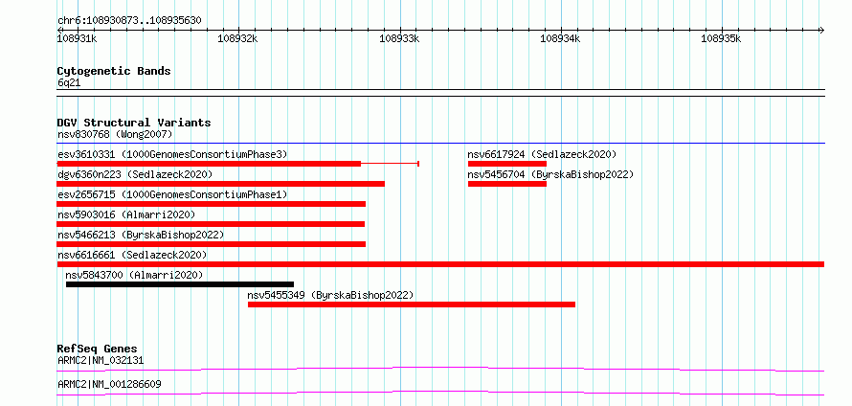The width and height of the screenshot is (852, 406).
Task: Open esv2656715 (1000GenomesConsortiumPhase1) label
Action: tap(172, 194)
